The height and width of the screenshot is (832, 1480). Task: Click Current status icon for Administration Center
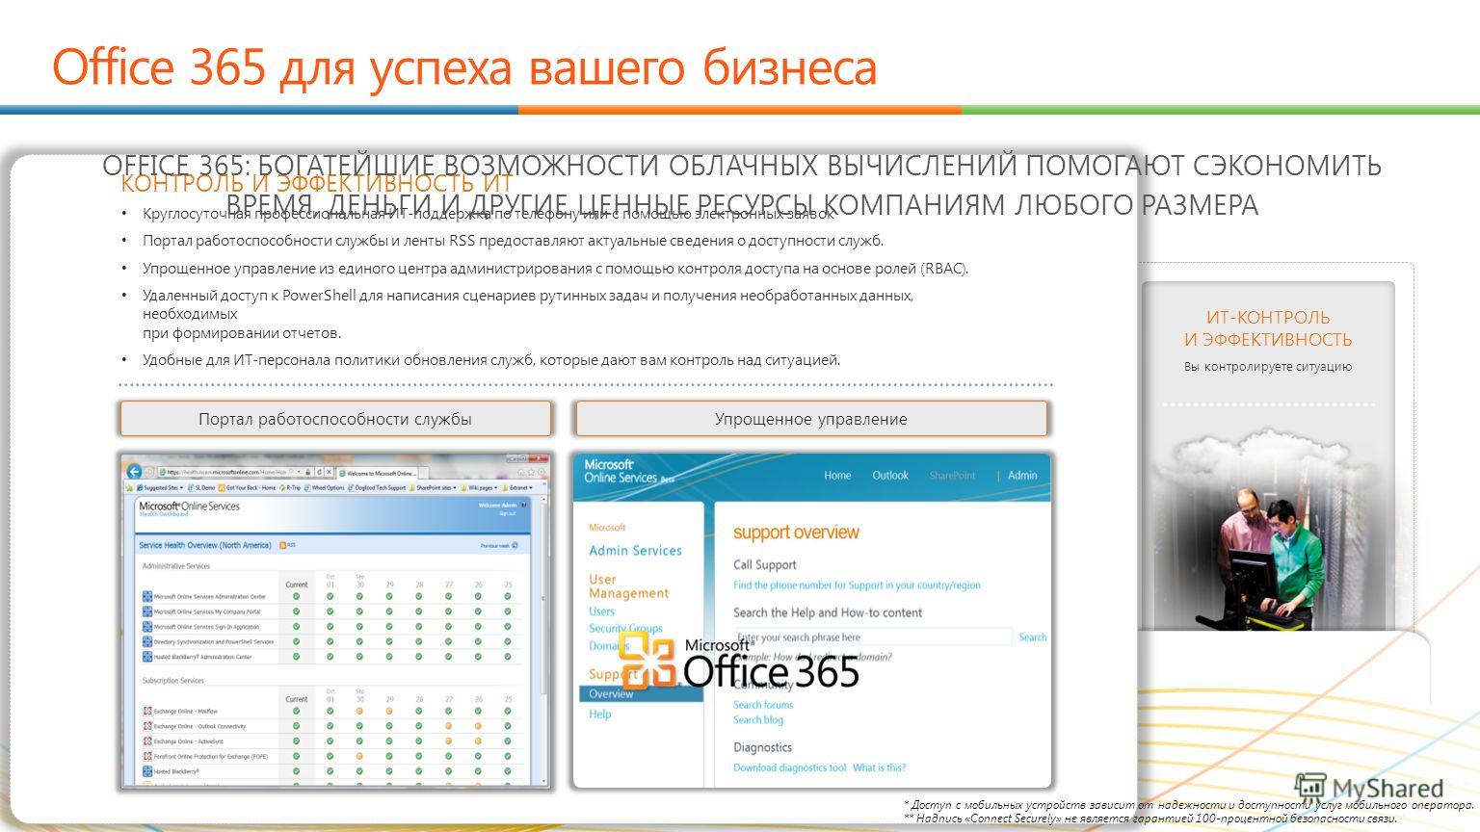point(296,597)
